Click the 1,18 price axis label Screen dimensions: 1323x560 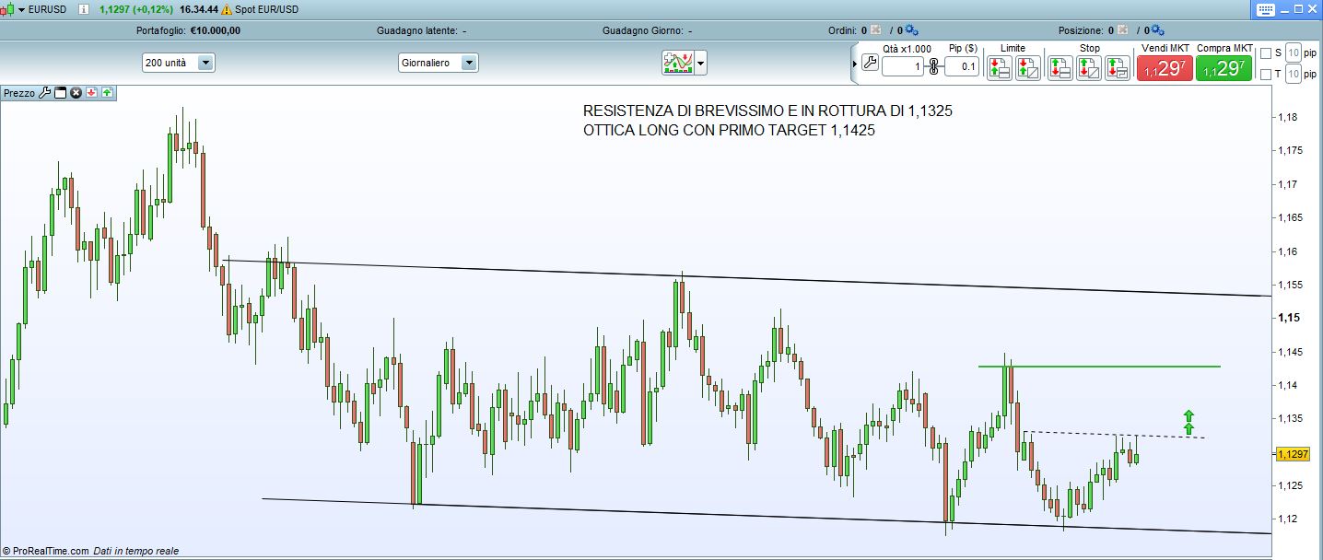point(1288,117)
